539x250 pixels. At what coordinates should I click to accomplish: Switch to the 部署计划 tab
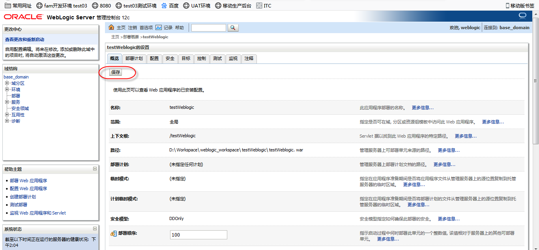134,58
